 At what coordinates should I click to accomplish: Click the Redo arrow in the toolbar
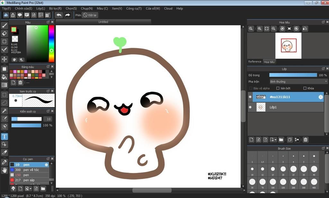[x=67, y=15]
